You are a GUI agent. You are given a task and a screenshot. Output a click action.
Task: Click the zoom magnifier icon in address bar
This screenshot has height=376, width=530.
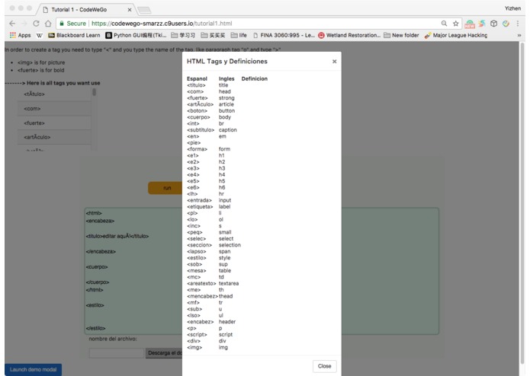[x=444, y=24]
